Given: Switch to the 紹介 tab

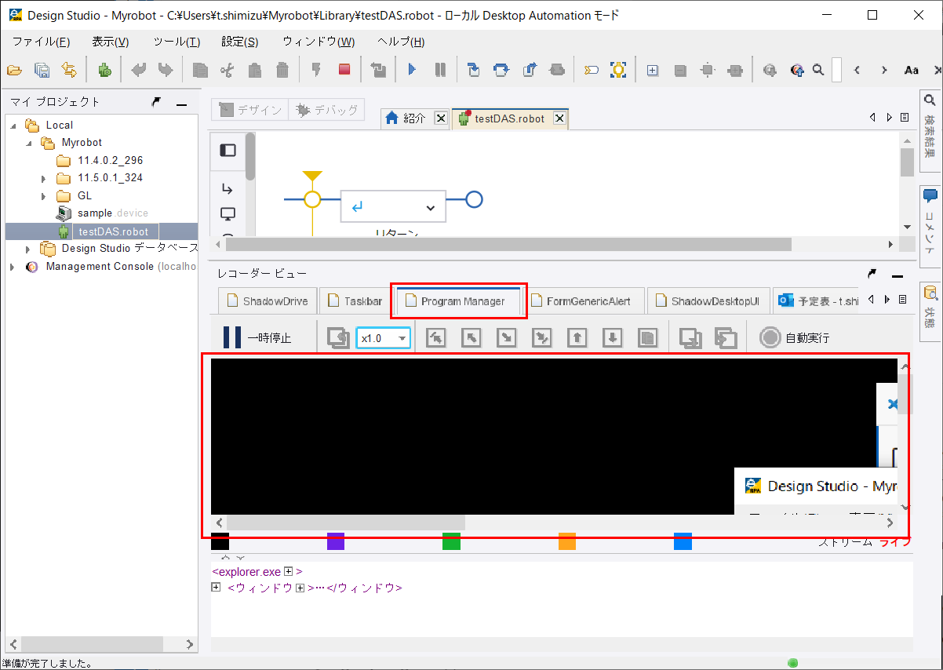Looking at the screenshot, I should click(414, 118).
